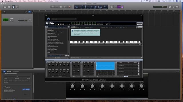Click the red Record button
The width and height of the screenshot is (183, 102).
point(69,7)
